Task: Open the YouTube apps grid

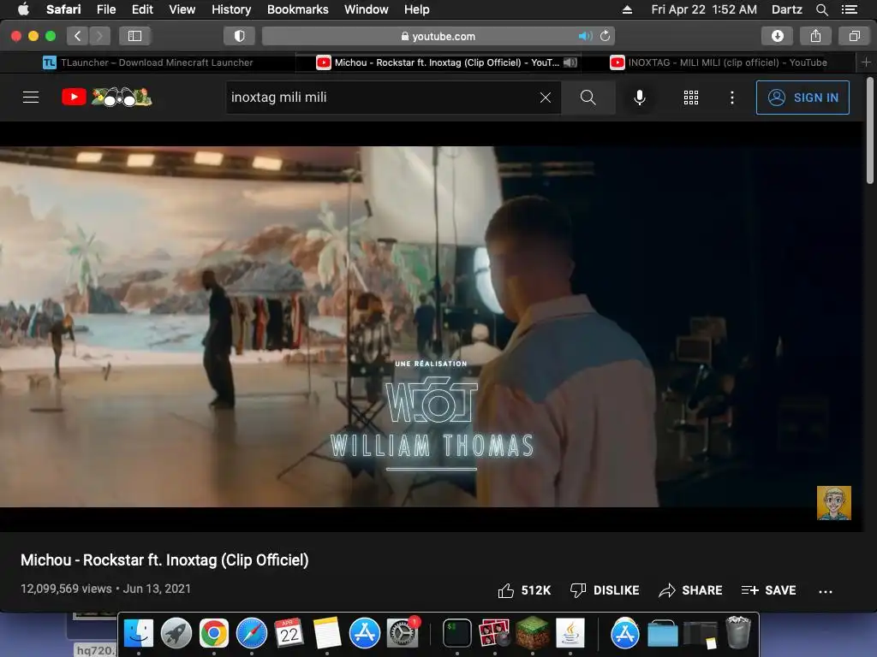Action: 691,98
